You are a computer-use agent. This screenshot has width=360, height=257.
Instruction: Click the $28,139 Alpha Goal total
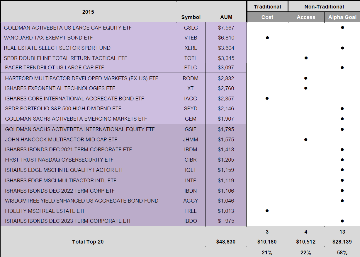pyautogui.click(x=342, y=242)
